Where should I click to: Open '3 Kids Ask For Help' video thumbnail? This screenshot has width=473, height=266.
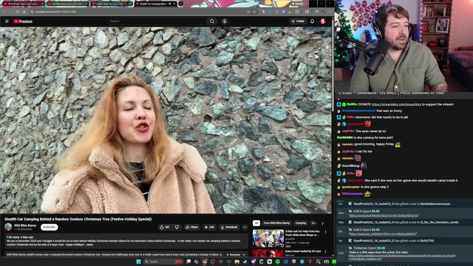pos(268,238)
